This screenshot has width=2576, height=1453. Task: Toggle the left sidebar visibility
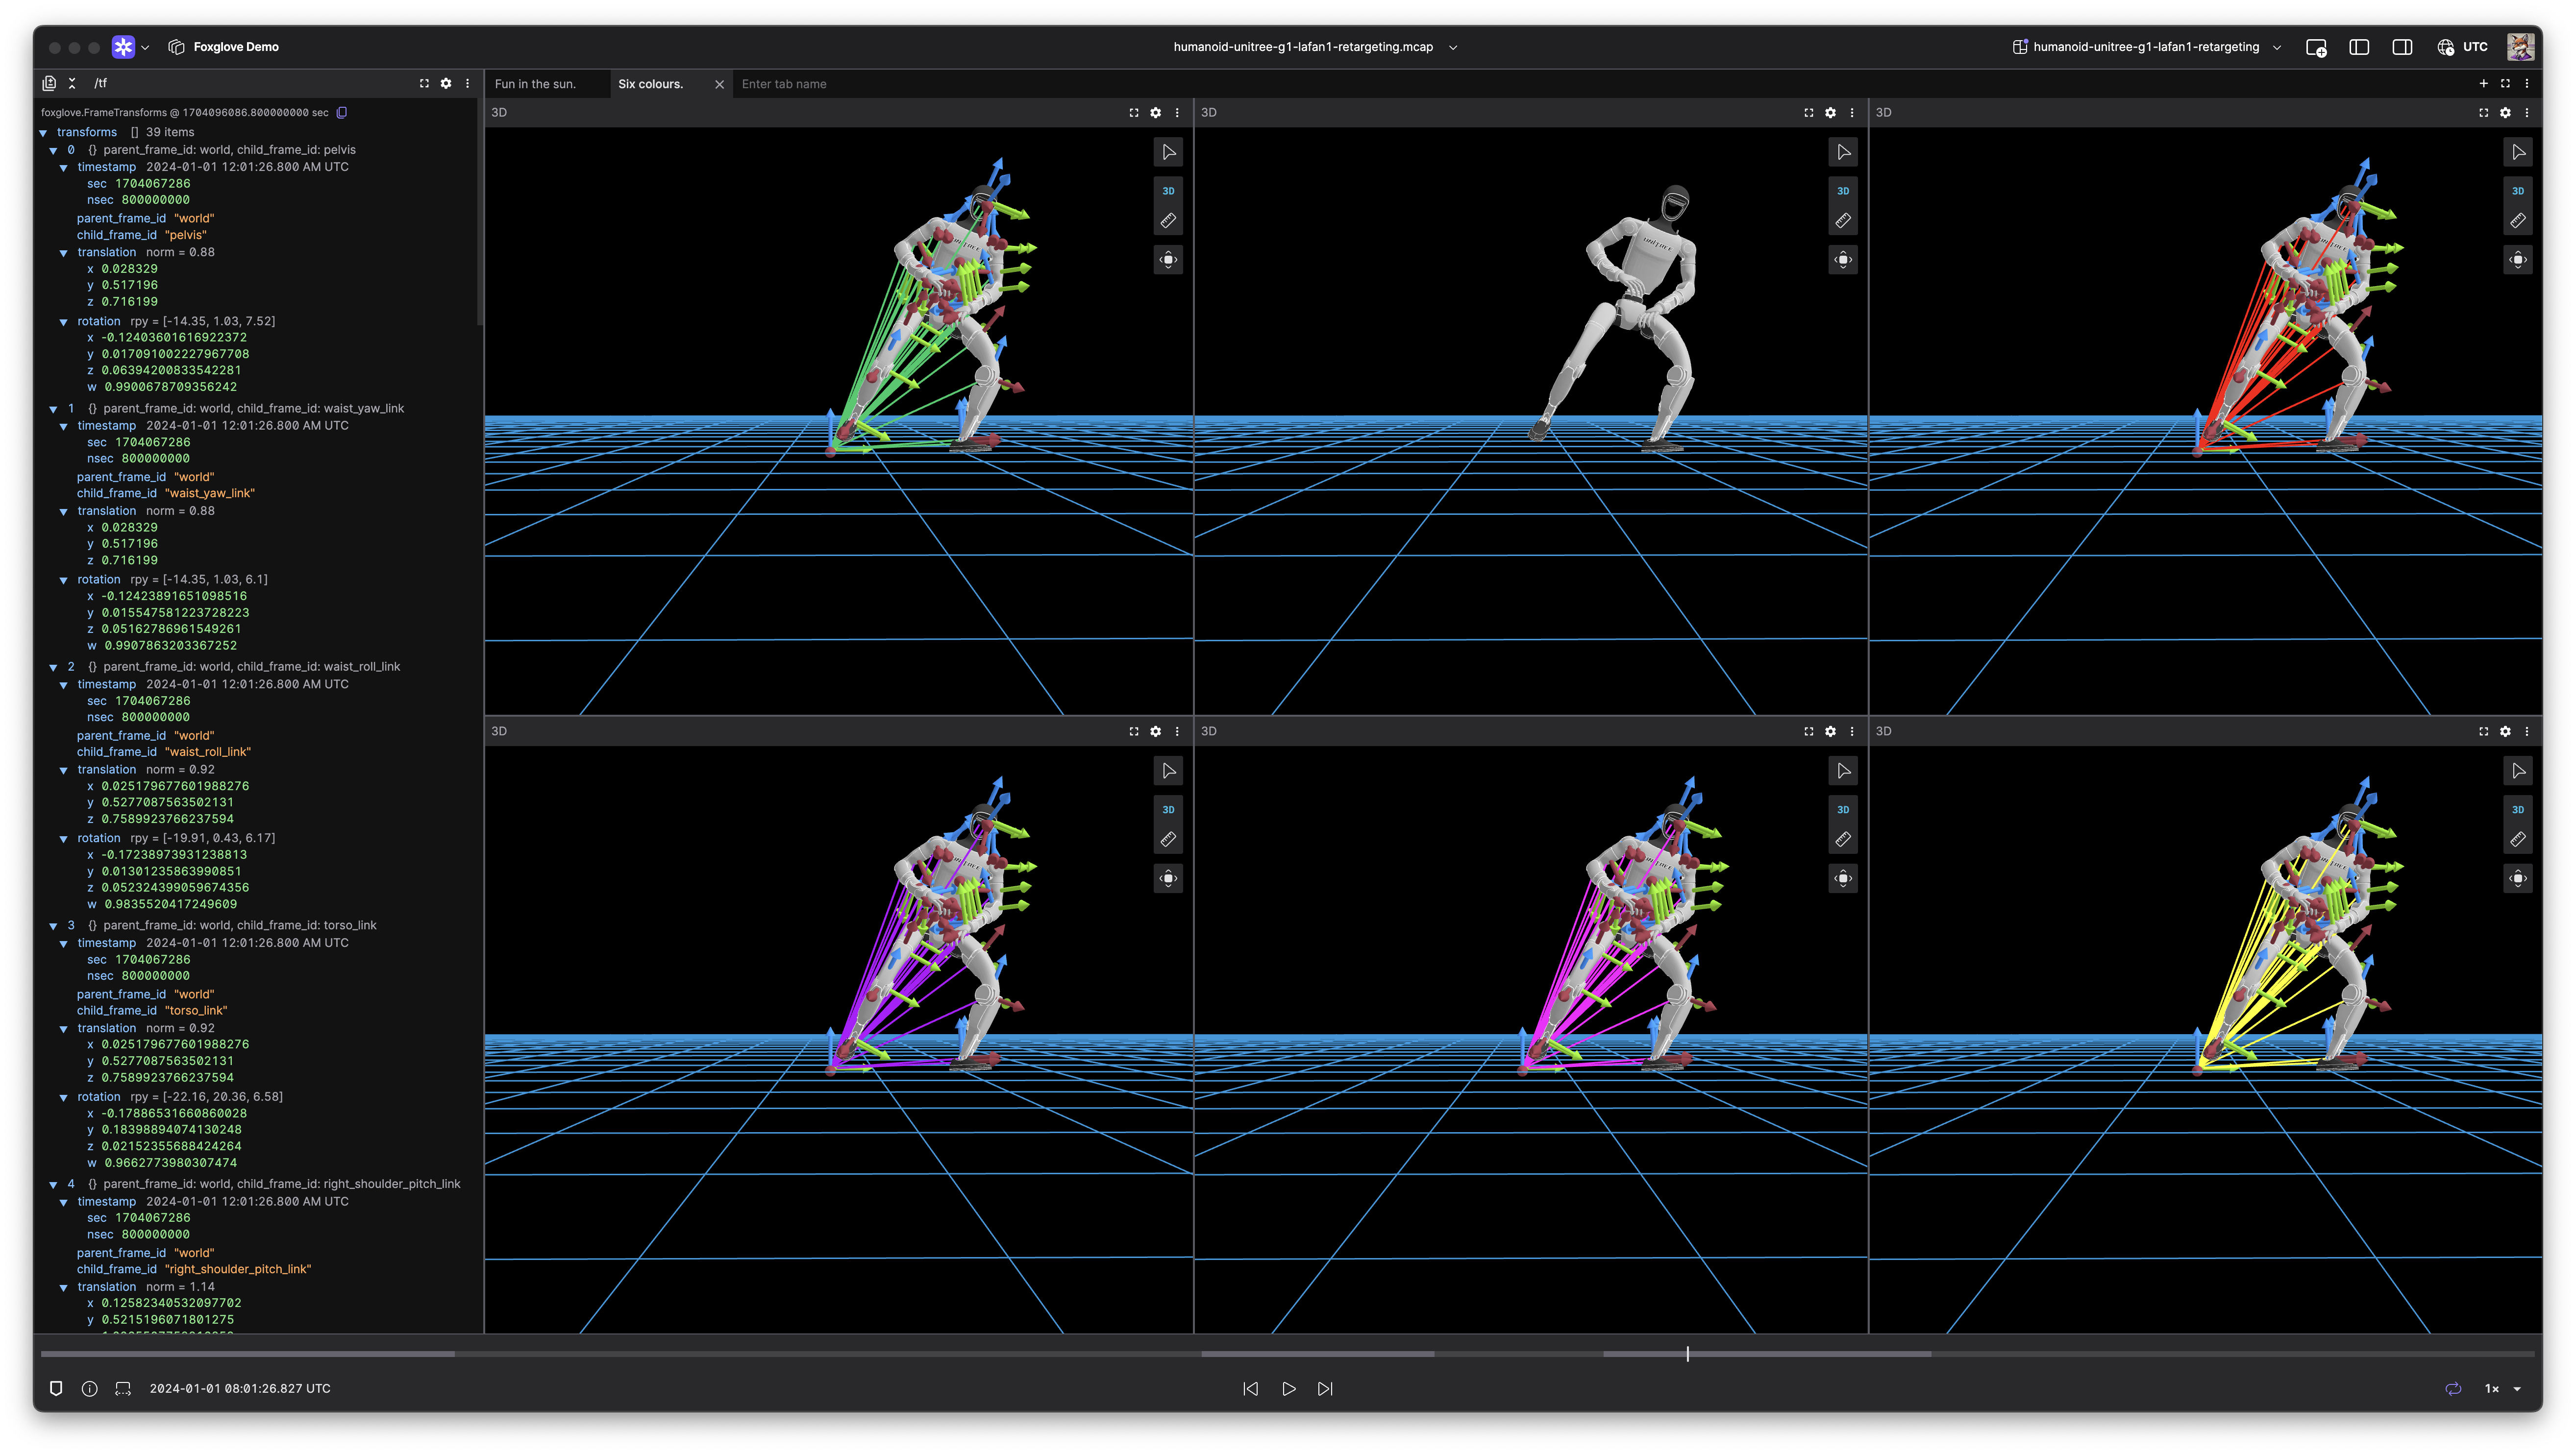pyautogui.click(x=2359, y=47)
